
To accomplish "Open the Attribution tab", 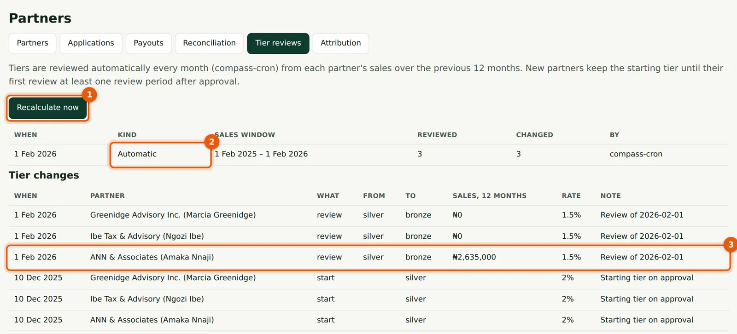I will [x=341, y=43].
